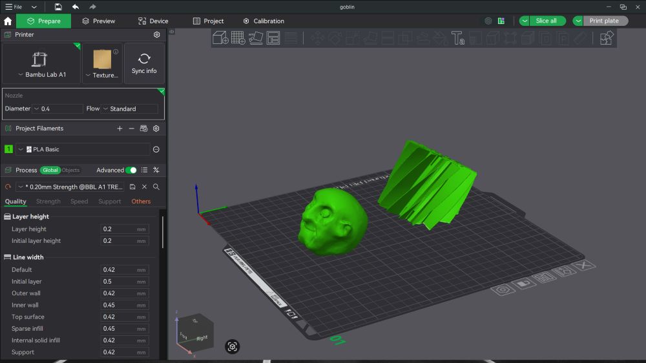Redo the last action

pos(92,6)
